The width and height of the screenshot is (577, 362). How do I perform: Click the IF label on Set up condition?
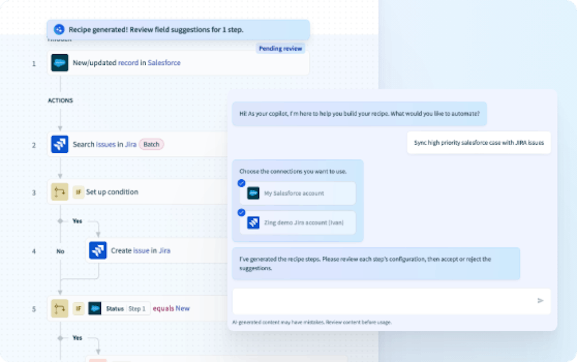click(78, 192)
